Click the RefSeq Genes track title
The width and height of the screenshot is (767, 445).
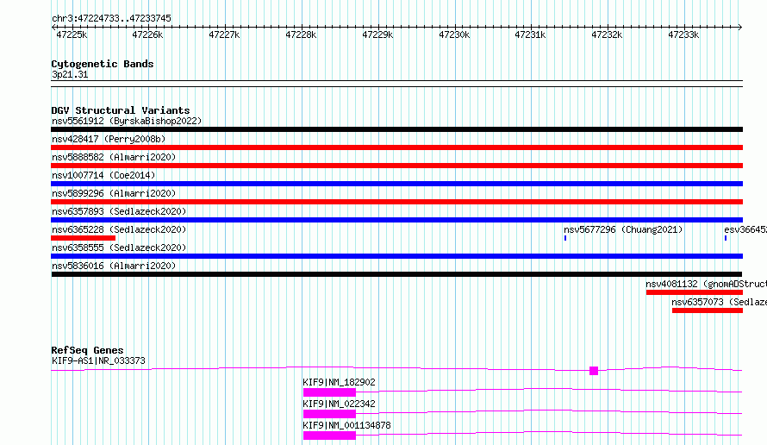pos(87,350)
